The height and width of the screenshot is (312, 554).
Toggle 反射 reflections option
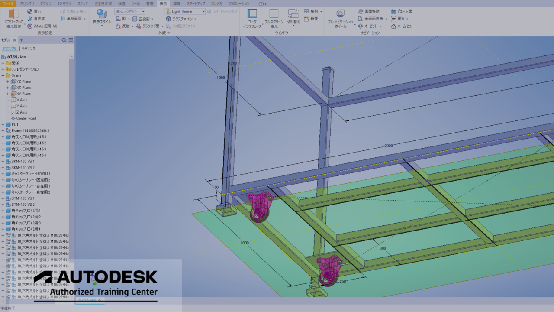point(122,26)
